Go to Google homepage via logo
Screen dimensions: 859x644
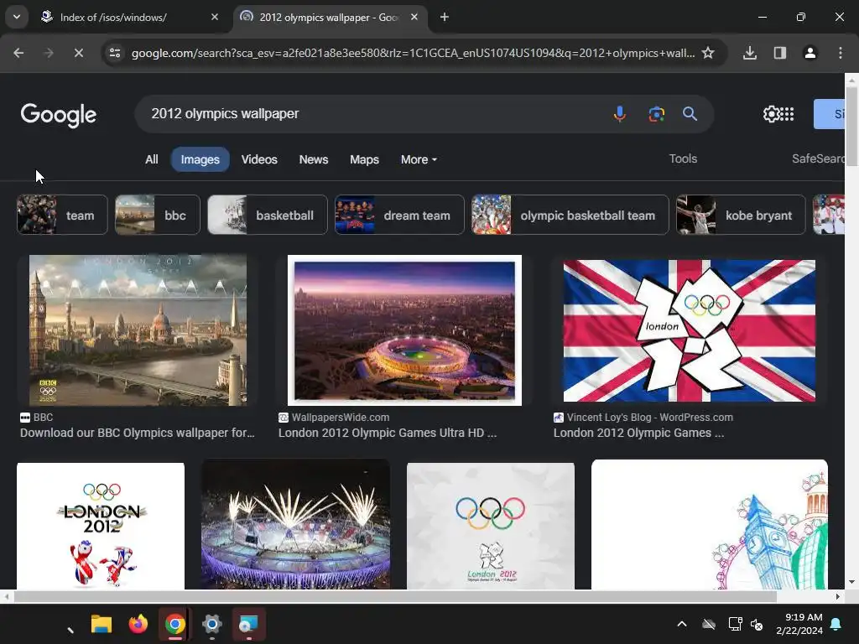(59, 114)
